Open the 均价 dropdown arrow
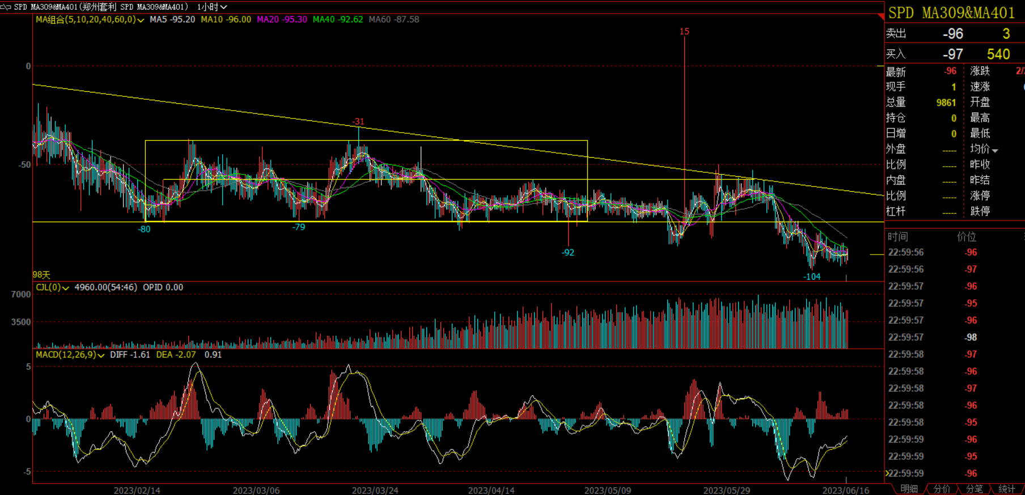The height and width of the screenshot is (495, 1025). point(995,150)
